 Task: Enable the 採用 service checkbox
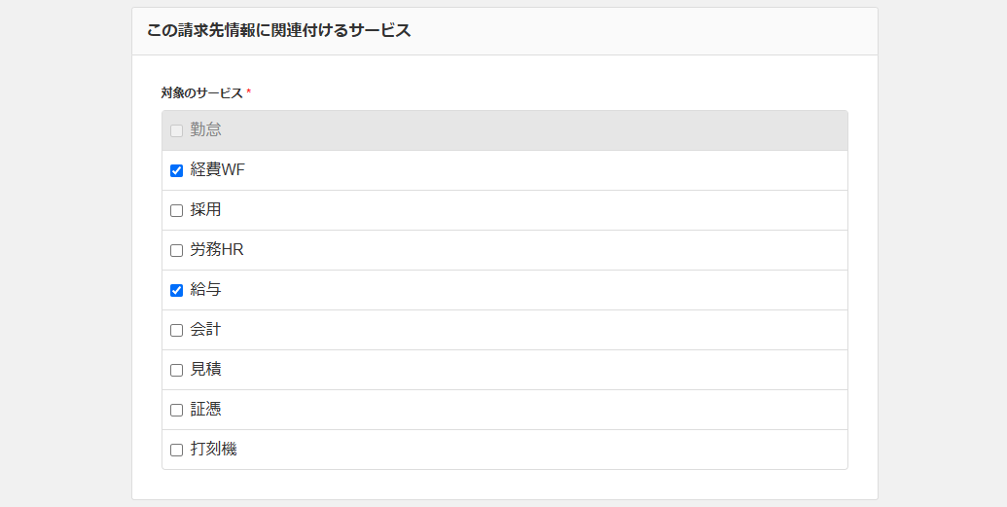point(176,210)
